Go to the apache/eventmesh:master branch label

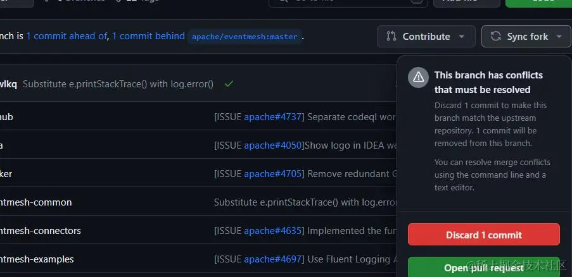(x=245, y=37)
